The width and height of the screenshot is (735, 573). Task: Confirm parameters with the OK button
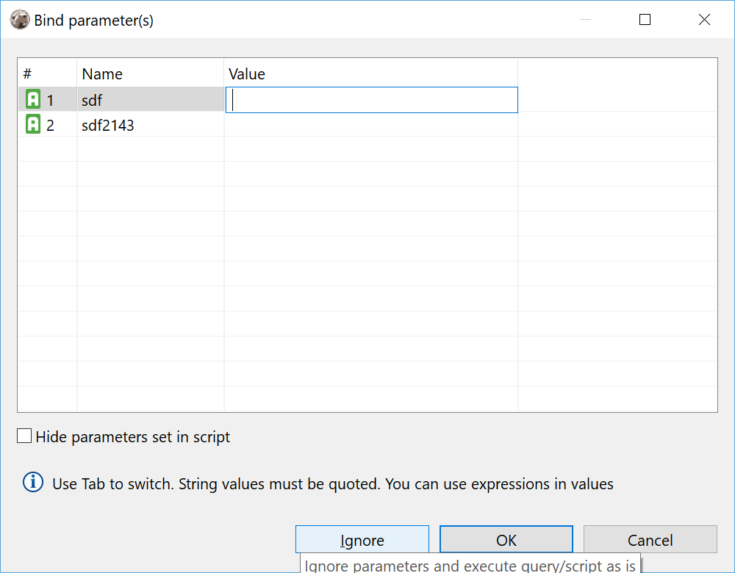click(x=506, y=538)
